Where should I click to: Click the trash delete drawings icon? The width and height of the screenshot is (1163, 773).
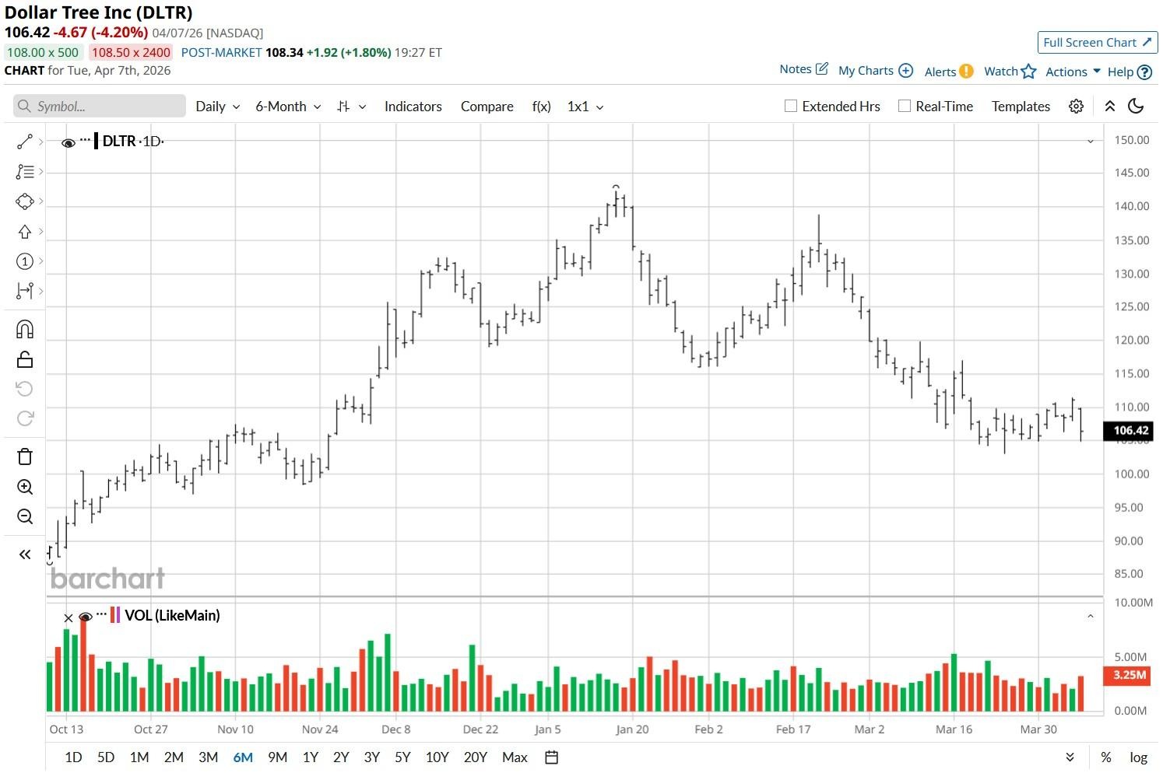point(25,456)
